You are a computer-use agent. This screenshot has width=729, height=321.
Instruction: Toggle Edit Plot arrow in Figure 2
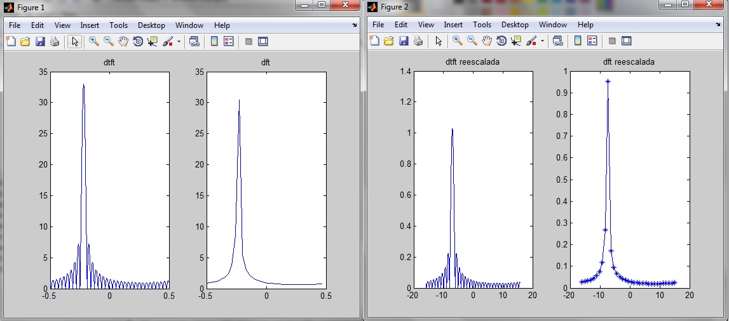438,41
